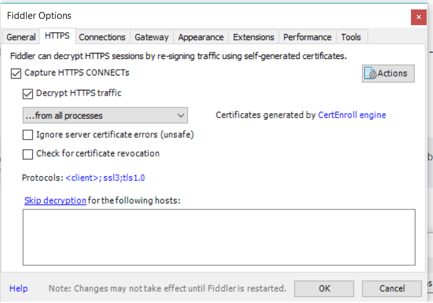Viewport: 433px width, 303px height.
Task: Open the Help link
Action: tap(19, 289)
